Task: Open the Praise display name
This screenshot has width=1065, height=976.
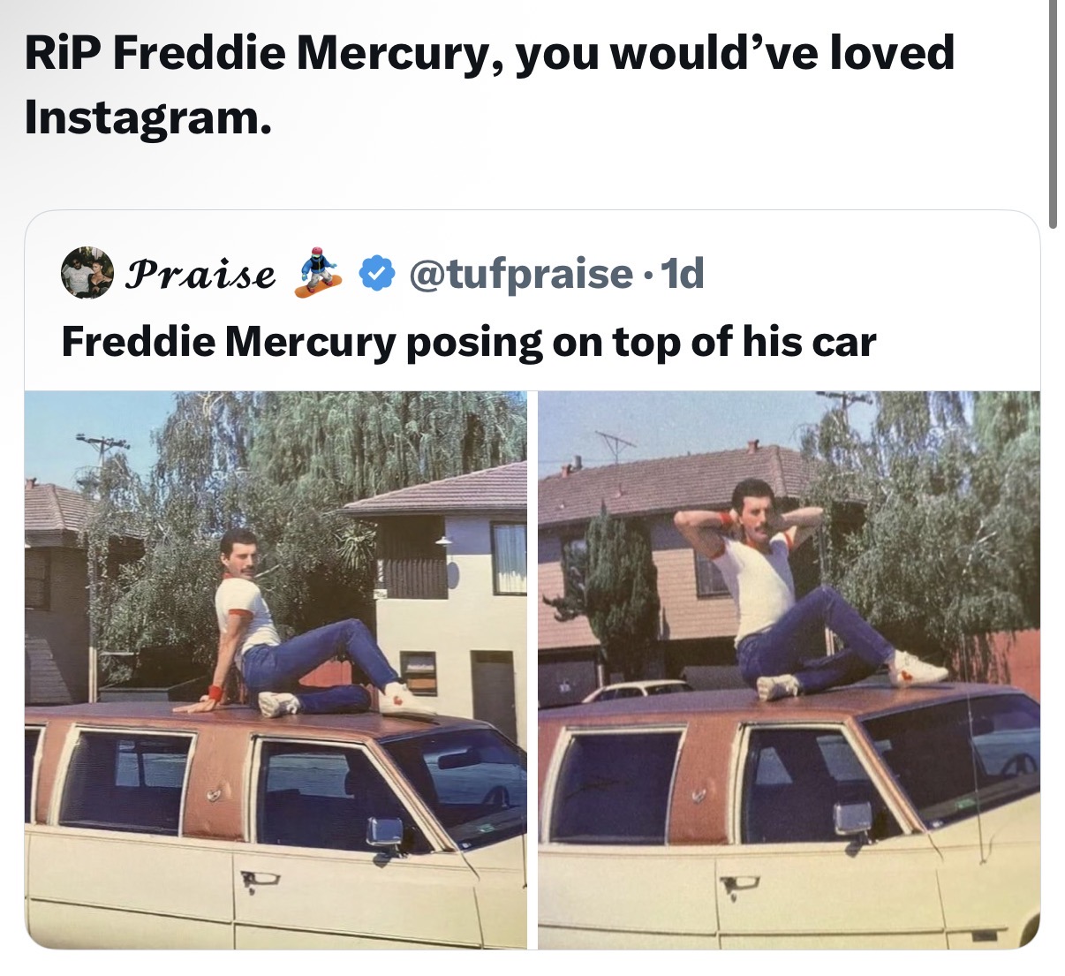Action: pyautogui.click(x=200, y=274)
